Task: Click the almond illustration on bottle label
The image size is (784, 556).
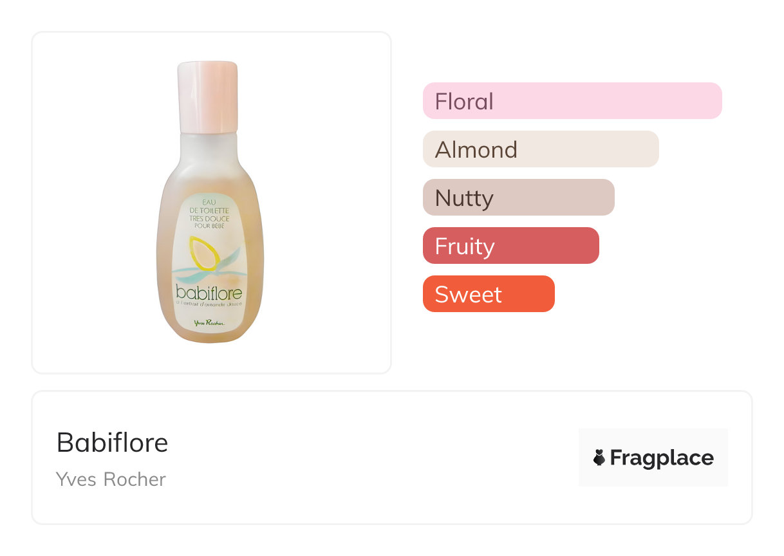Action: pyautogui.click(x=203, y=254)
